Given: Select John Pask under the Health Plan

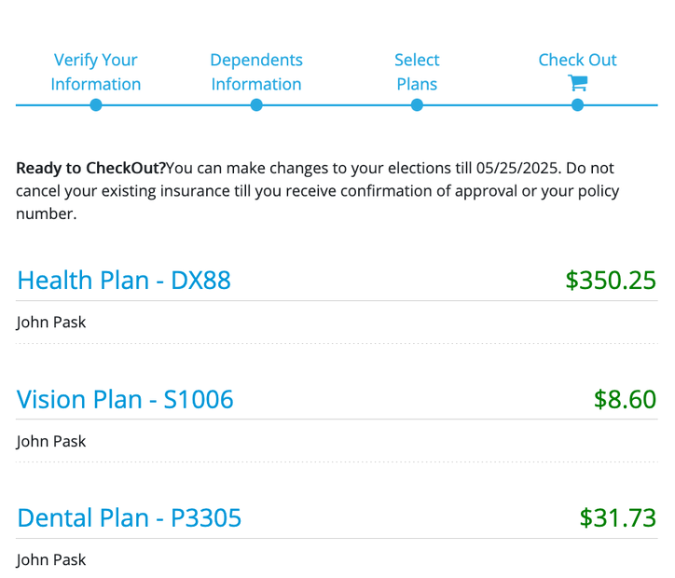Looking at the screenshot, I should pos(51,323).
